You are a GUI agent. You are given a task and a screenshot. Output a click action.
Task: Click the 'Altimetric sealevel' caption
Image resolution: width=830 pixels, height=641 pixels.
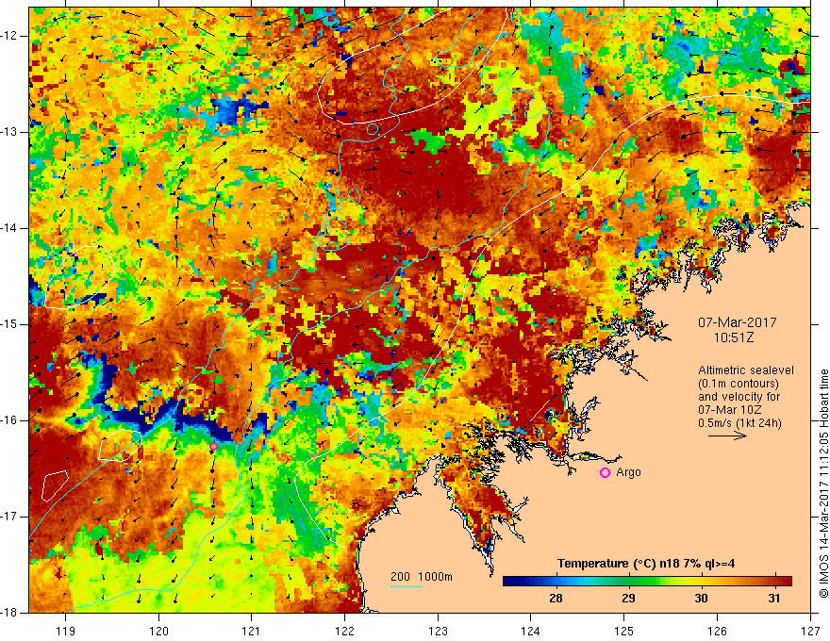tap(746, 370)
